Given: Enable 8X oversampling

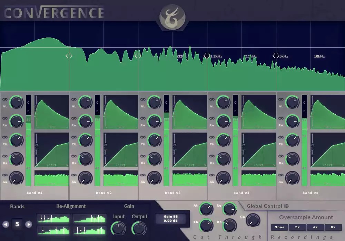Looking at the screenshot, I should 333,227.
